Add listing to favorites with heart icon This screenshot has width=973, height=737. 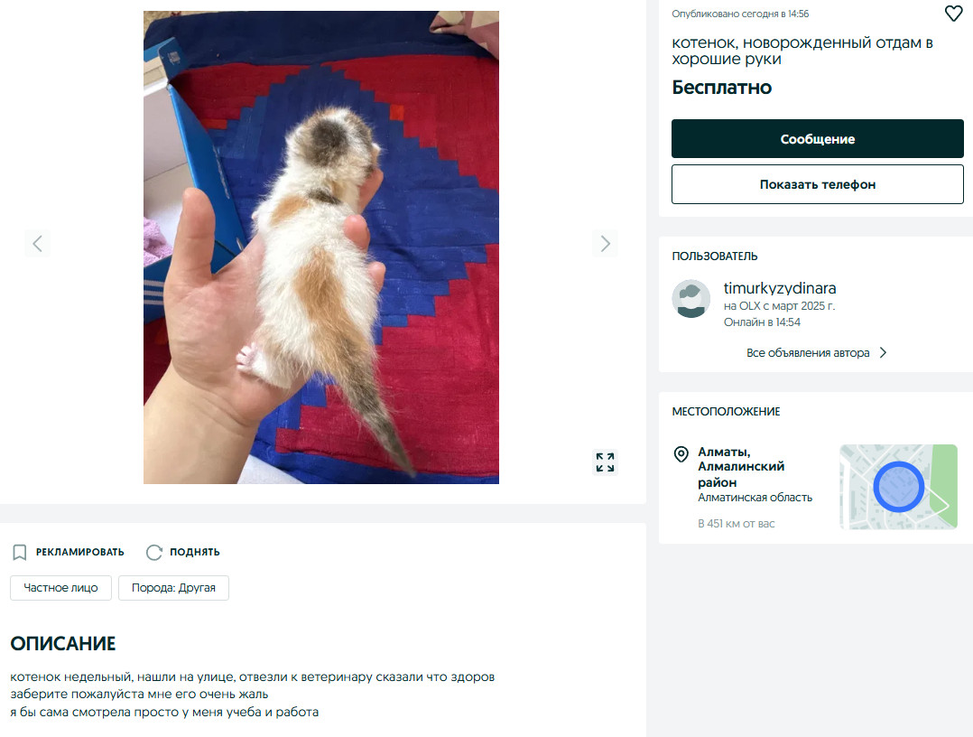click(953, 13)
